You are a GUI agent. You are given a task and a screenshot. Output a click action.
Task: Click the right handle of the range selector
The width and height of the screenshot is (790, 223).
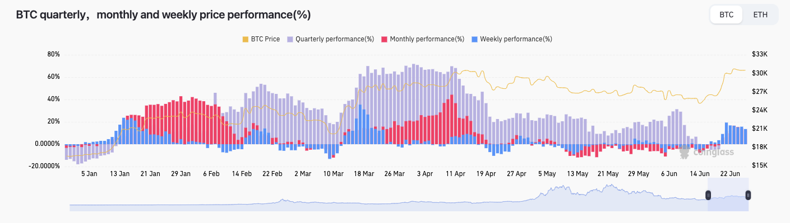pyautogui.click(x=748, y=195)
